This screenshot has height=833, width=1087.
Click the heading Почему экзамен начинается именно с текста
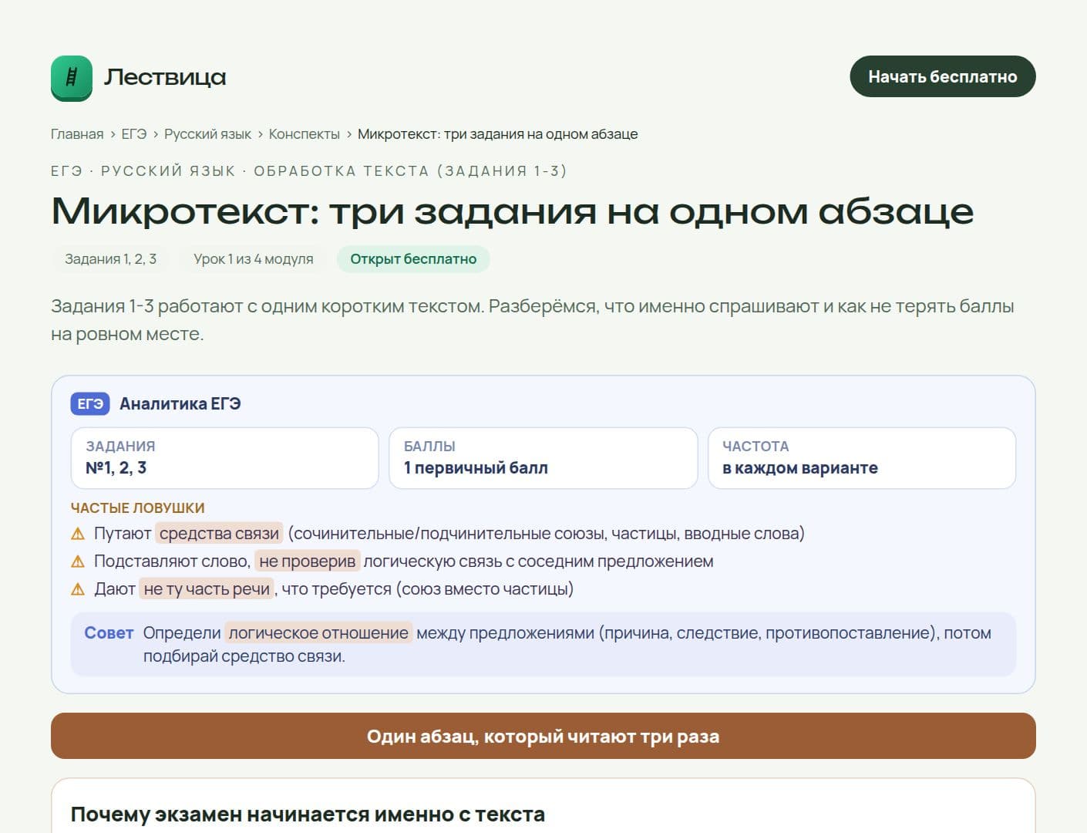[308, 814]
